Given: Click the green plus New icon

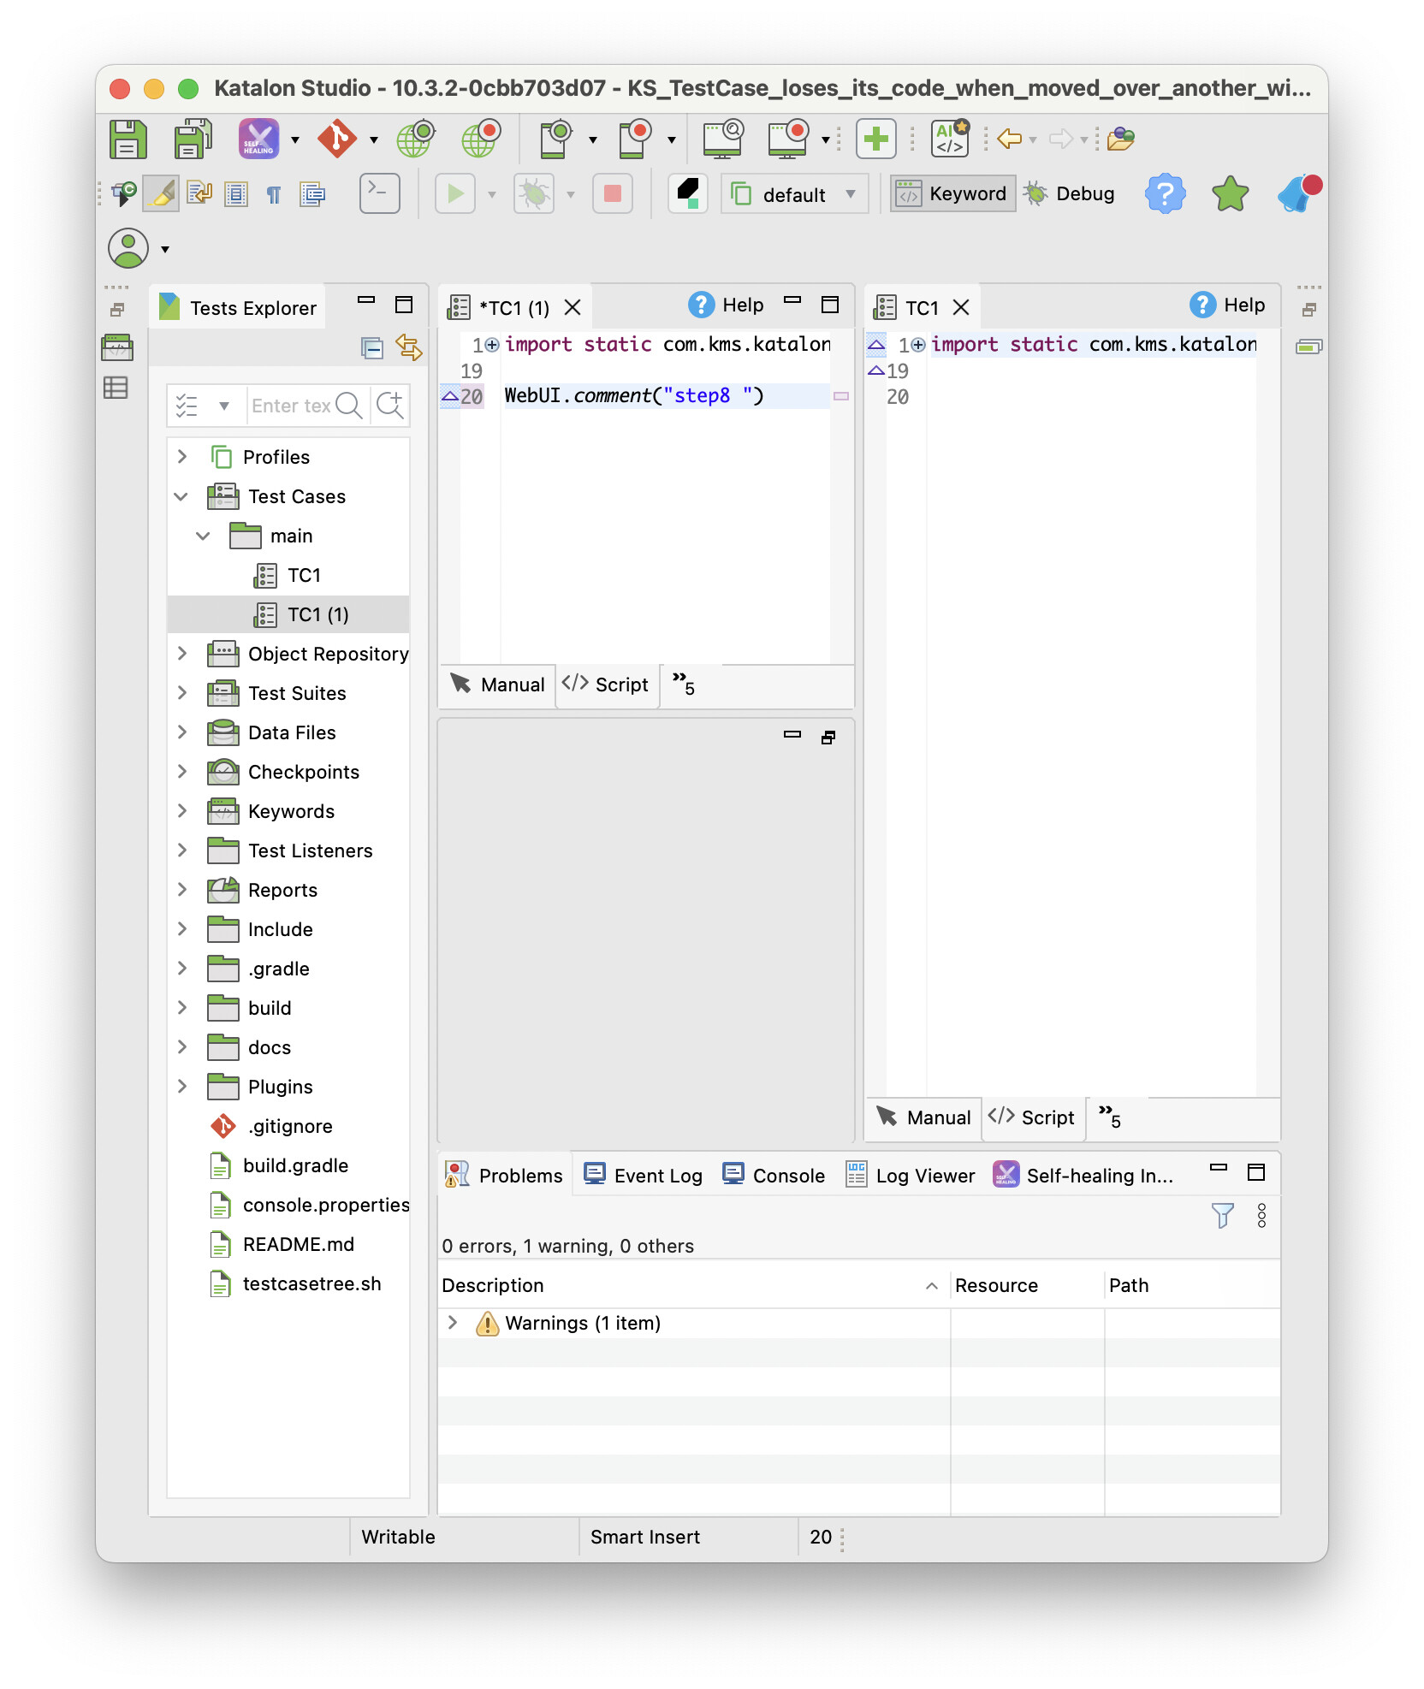Looking at the screenshot, I should (x=875, y=139).
